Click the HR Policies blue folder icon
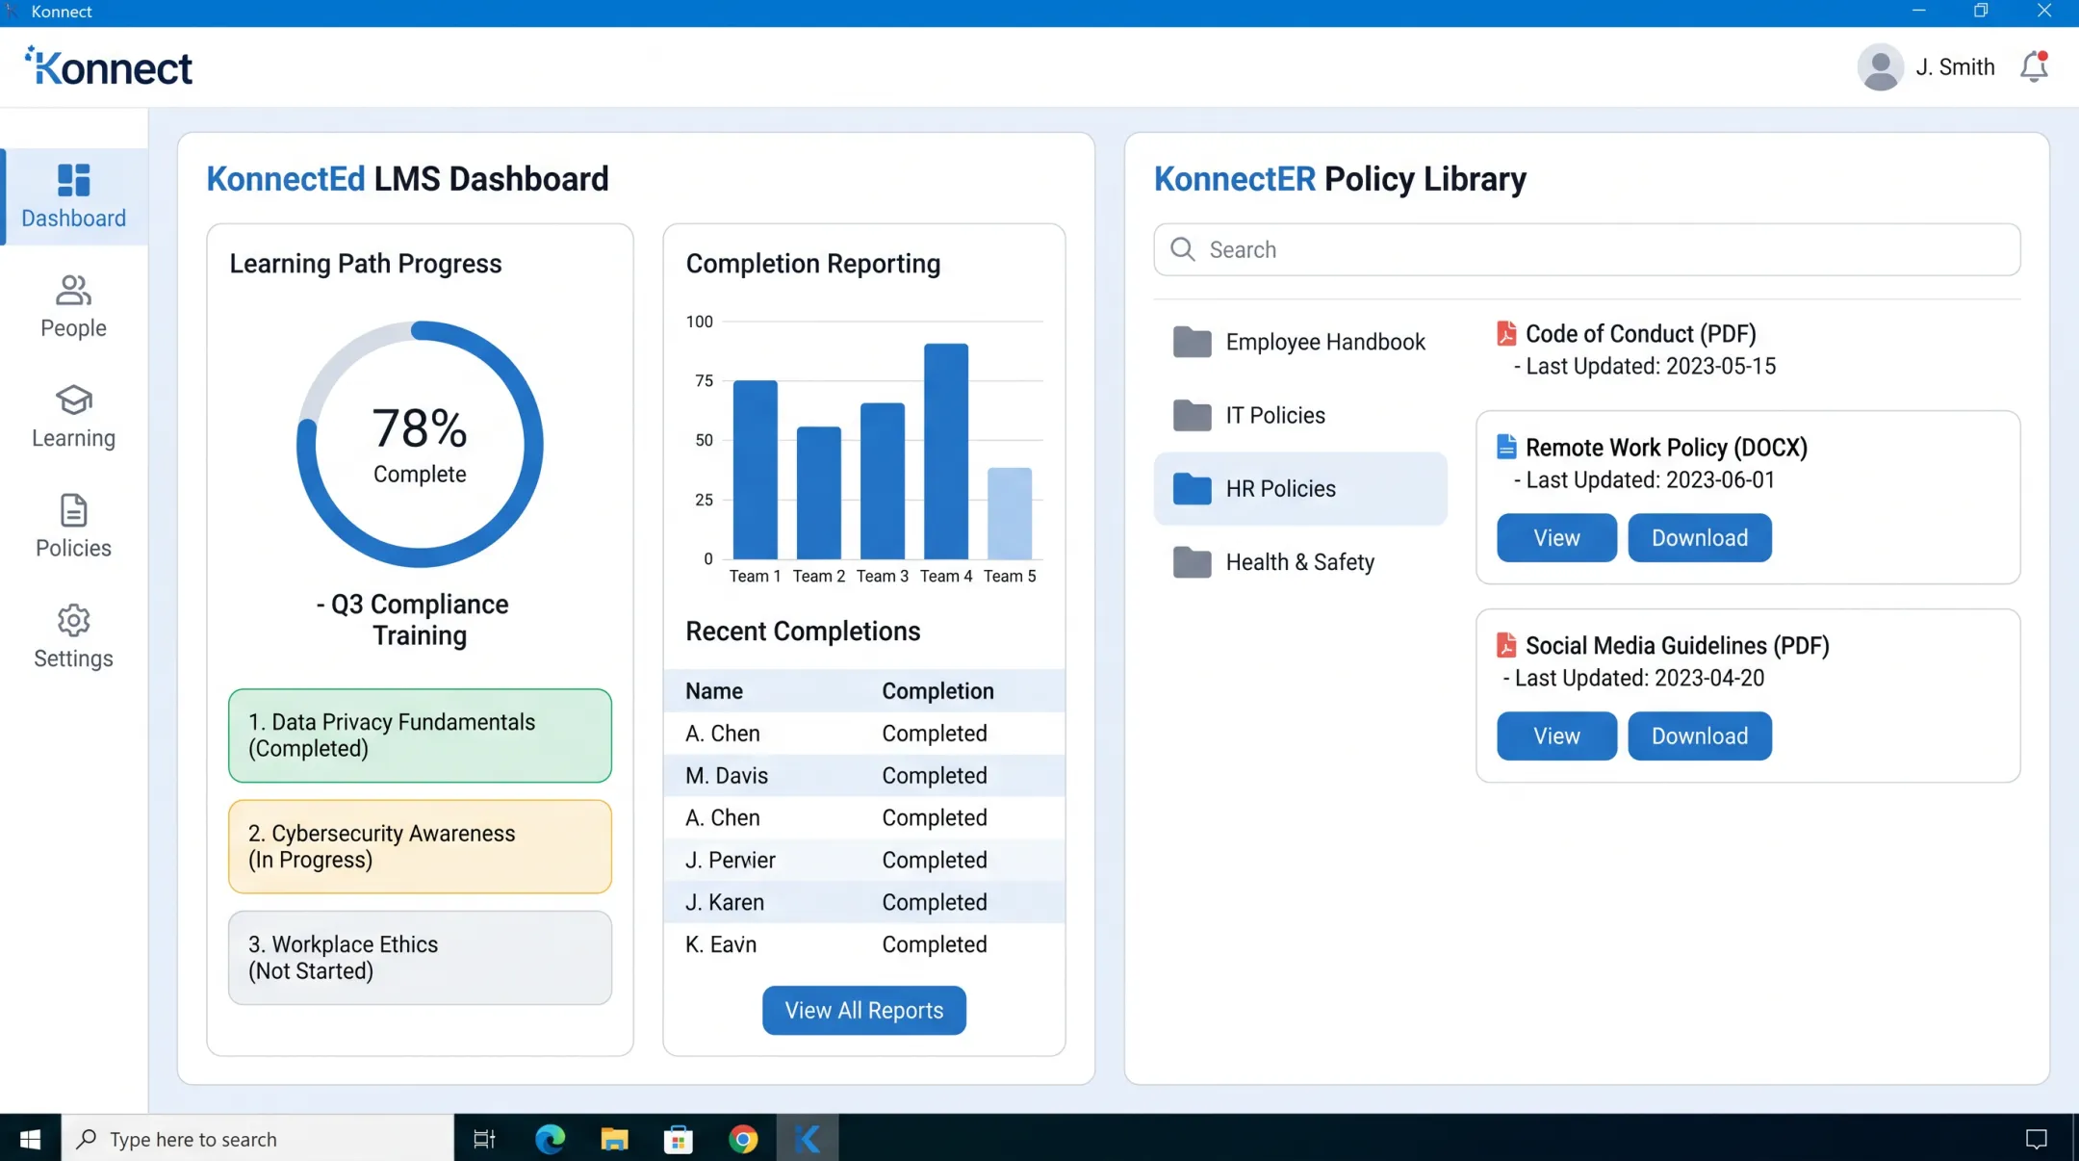Screen dimensions: 2079x1161 pos(1192,488)
